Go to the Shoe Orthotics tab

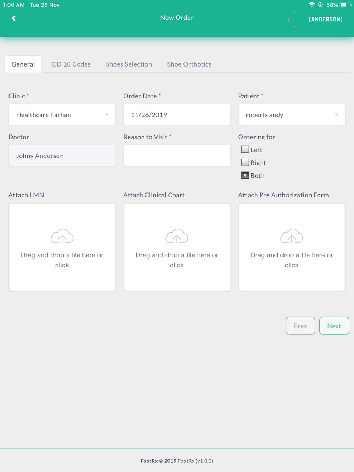pos(189,64)
